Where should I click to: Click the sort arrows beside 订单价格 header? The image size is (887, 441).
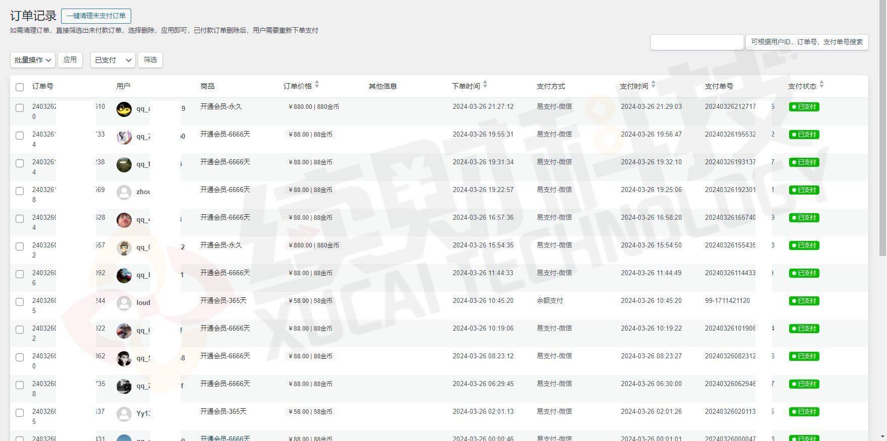click(317, 85)
